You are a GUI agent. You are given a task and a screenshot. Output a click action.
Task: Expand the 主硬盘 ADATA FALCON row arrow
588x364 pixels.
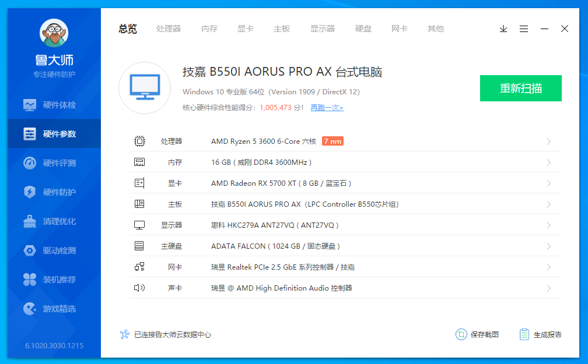548,246
